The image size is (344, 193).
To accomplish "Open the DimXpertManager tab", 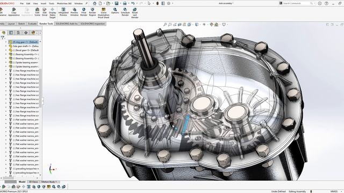I will (x=26, y=33).
